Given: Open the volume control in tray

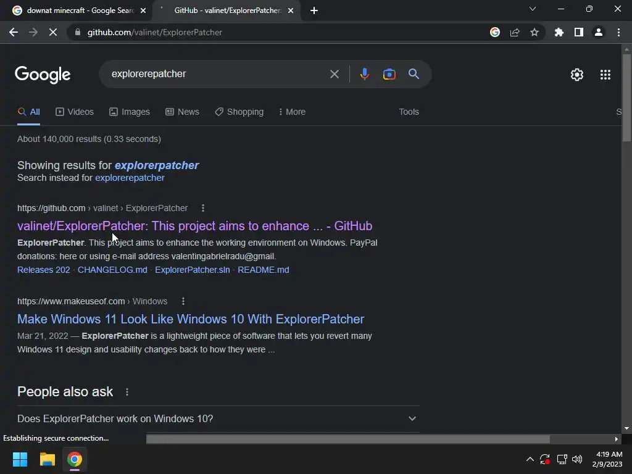Looking at the screenshot, I should point(577,459).
